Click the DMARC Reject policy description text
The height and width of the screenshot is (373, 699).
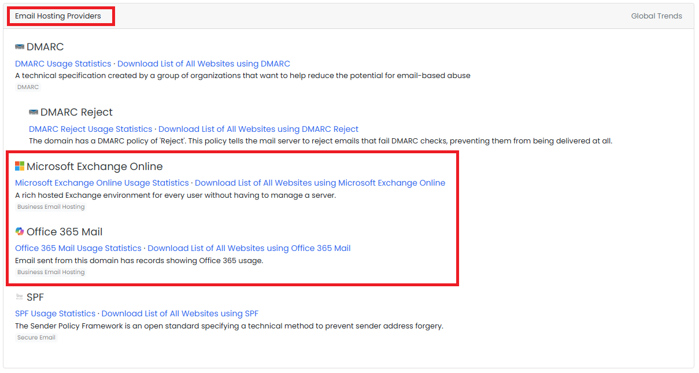click(320, 141)
